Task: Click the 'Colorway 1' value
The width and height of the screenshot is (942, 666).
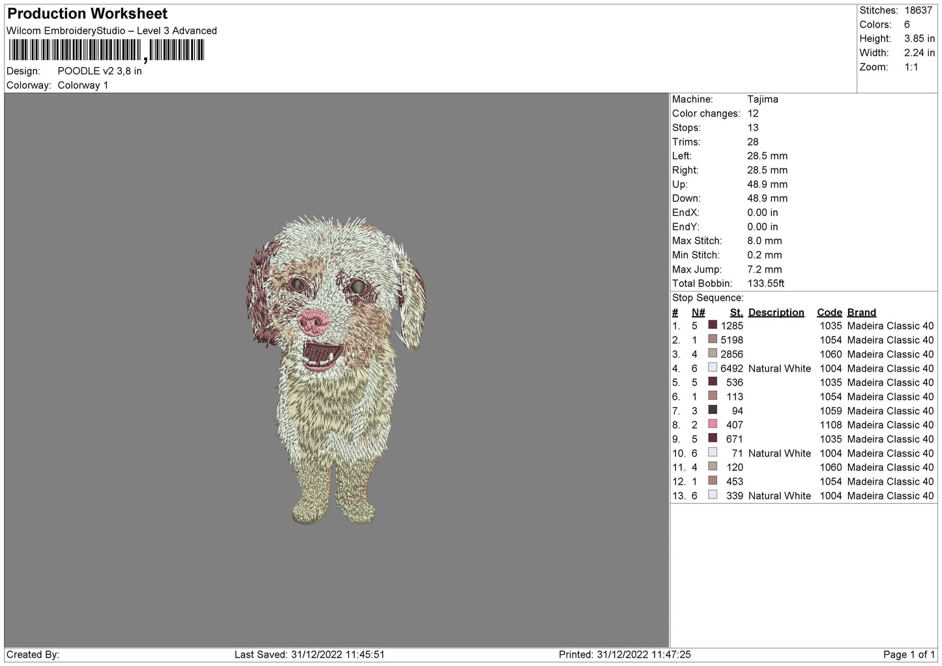Action: click(83, 85)
